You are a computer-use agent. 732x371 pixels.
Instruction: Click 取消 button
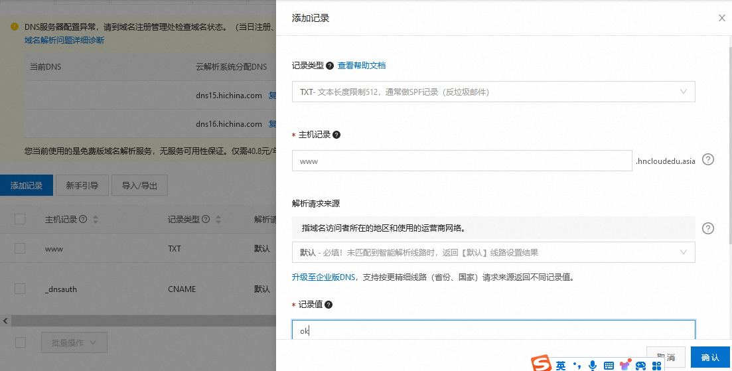click(x=666, y=357)
